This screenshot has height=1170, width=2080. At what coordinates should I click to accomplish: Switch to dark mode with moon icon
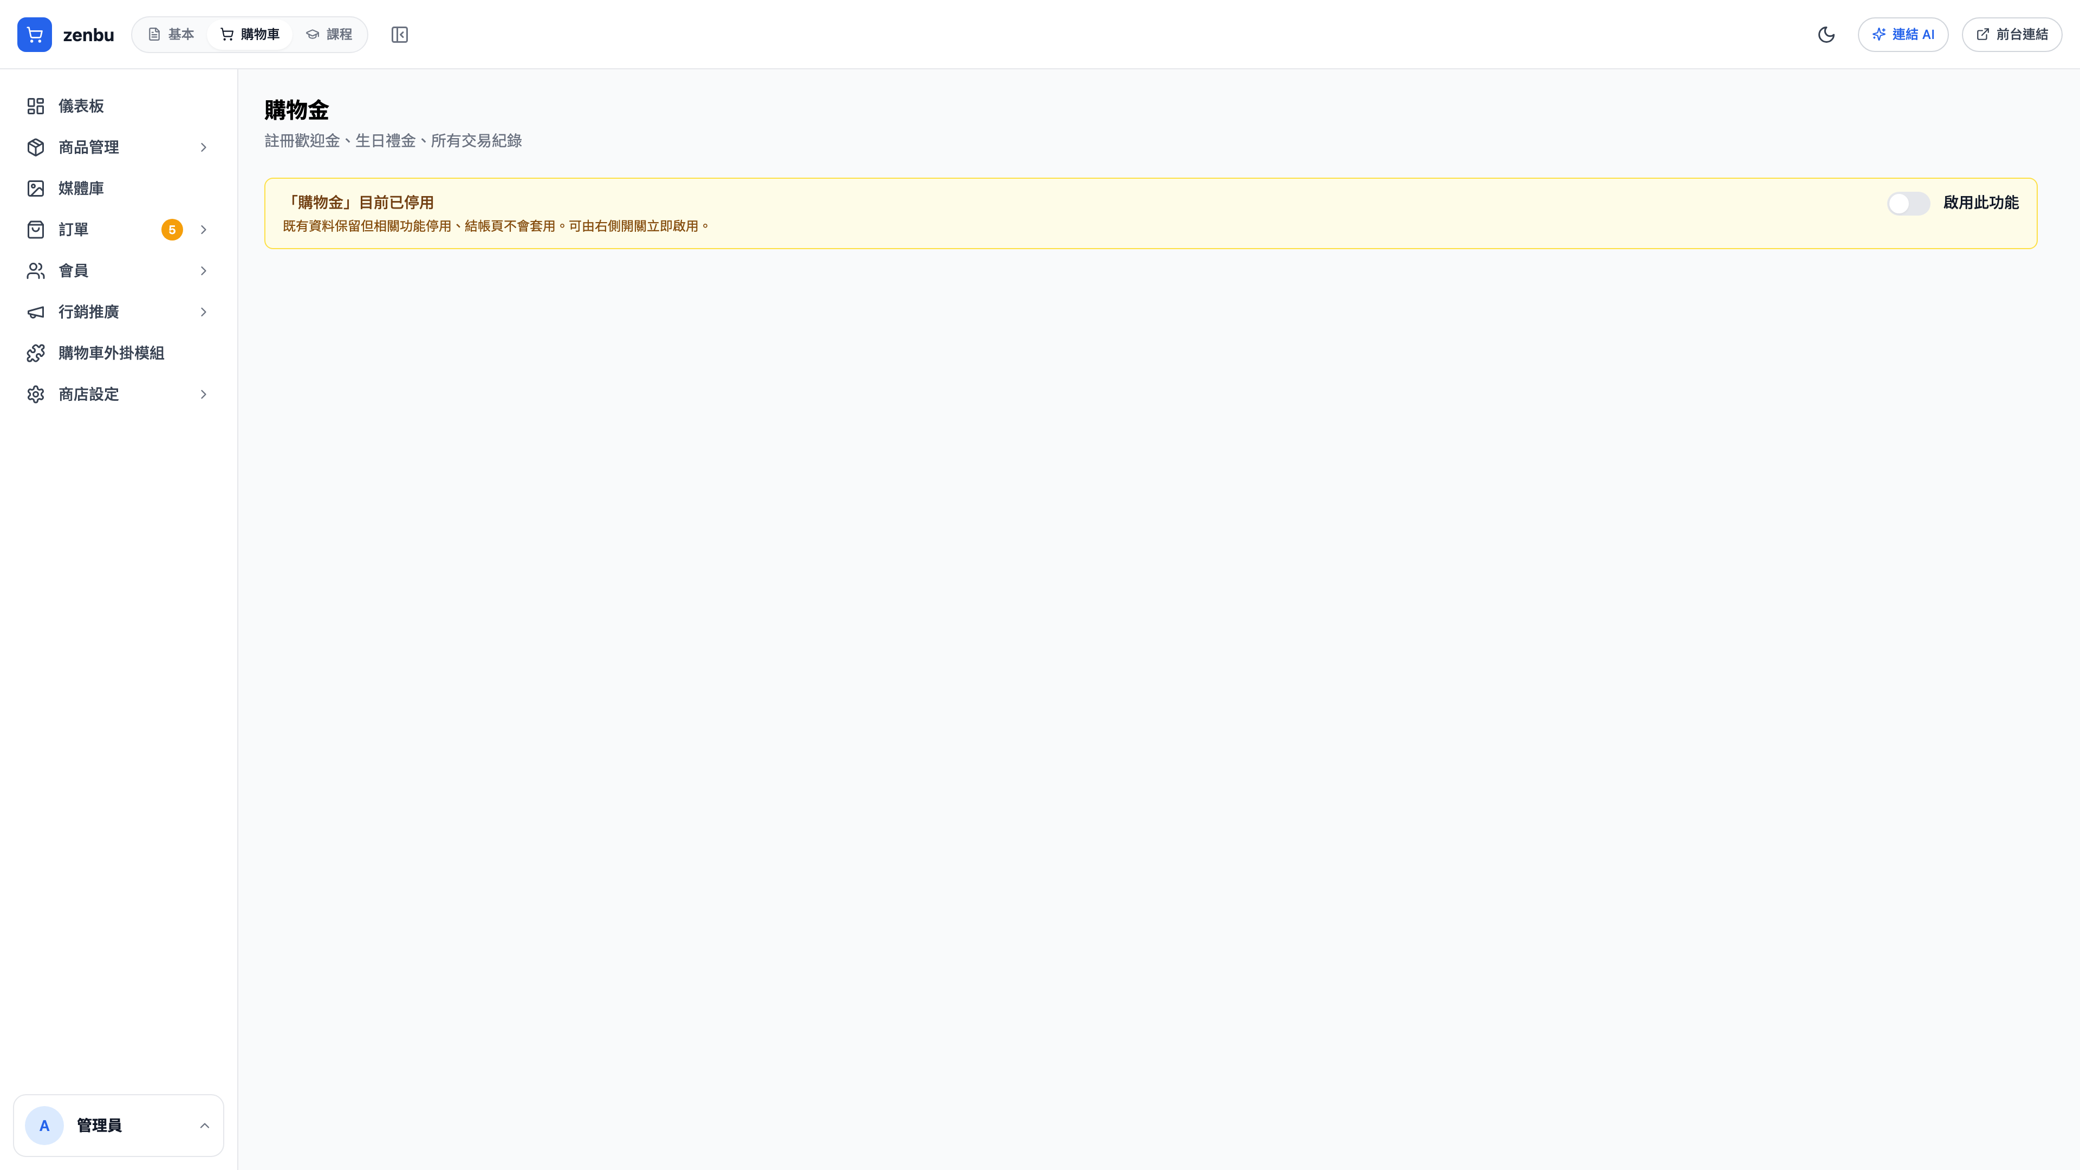click(x=1826, y=35)
